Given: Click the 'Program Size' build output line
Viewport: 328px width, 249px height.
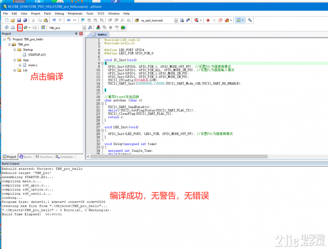Looking at the screenshot, I should (54, 202).
